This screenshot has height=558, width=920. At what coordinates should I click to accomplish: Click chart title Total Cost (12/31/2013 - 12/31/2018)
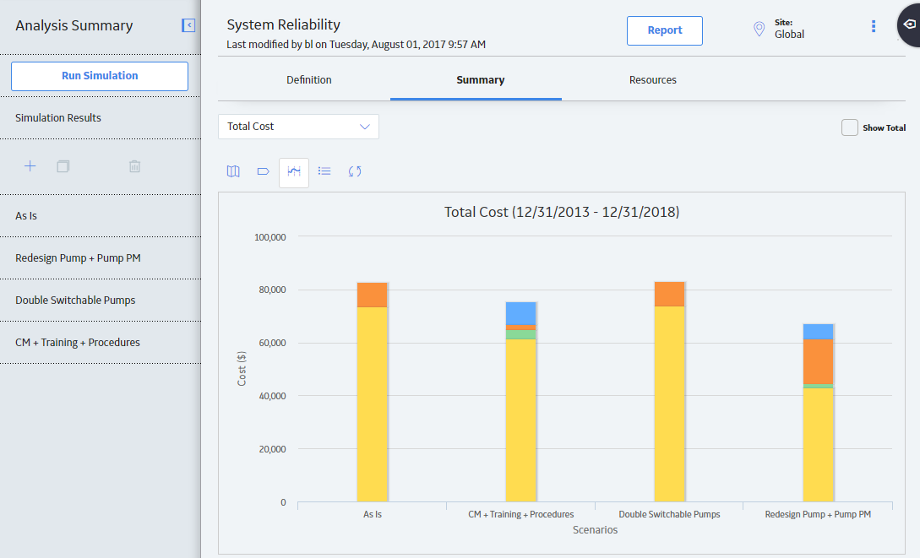pos(562,212)
